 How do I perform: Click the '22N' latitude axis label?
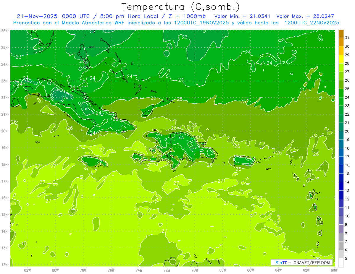click(x=4, y=98)
